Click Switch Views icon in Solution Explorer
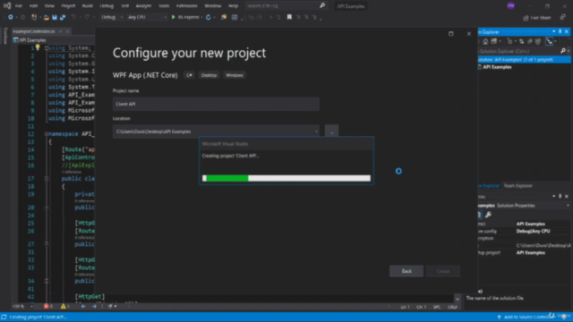The height and width of the screenshot is (322, 573). point(494,41)
